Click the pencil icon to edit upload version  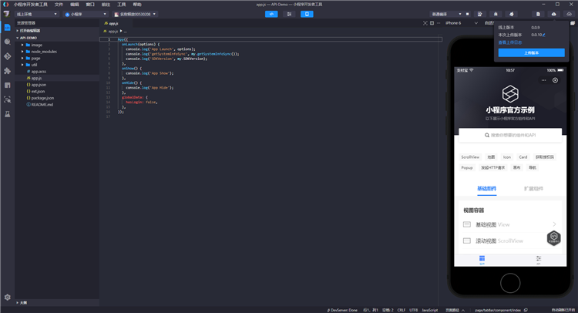click(544, 35)
